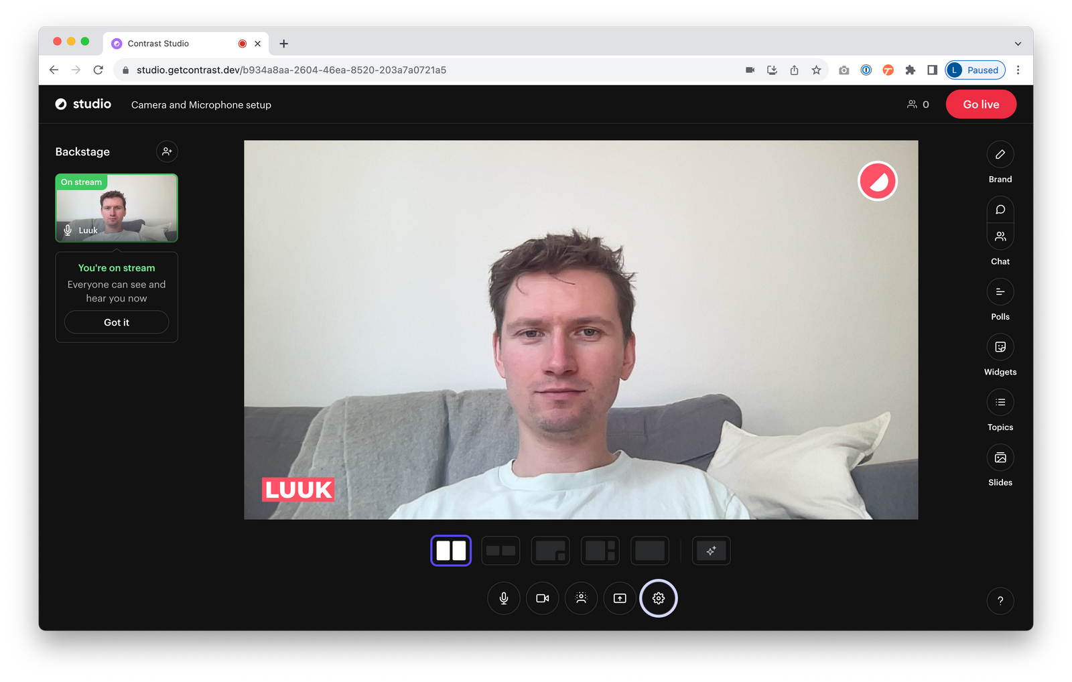Select Luuk's video thumbnail in Backstage
Screen dimensions: 1072x682
point(116,208)
